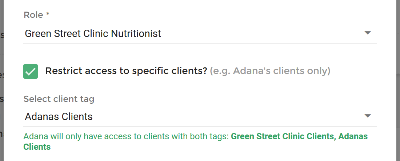Click the white checkmark icon in green box
This screenshot has width=400, height=161.
[x=31, y=71]
